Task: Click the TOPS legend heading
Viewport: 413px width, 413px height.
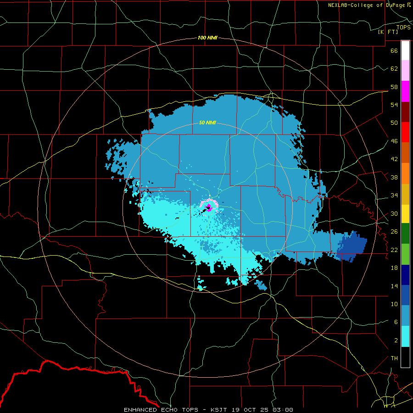Action: pos(403,27)
